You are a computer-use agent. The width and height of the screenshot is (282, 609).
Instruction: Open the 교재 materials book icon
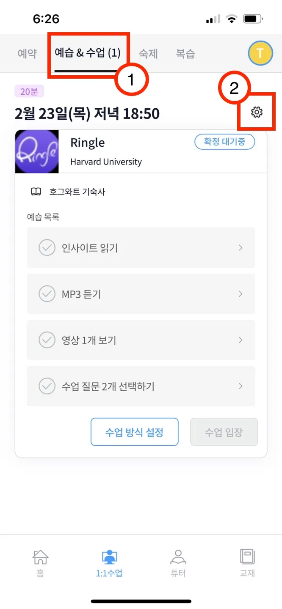pos(247,557)
